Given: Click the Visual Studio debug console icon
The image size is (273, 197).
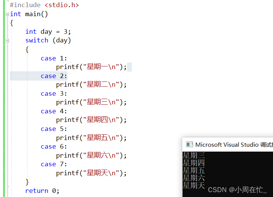Looking at the screenshot, I should point(189,145).
